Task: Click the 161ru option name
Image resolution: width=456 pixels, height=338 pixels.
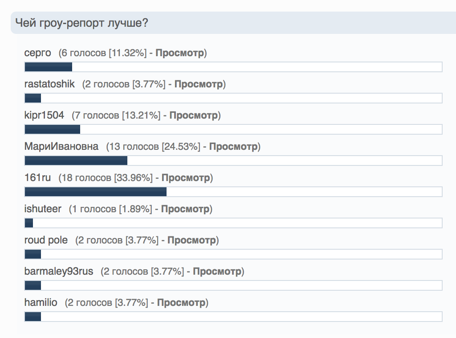Action: click(37, 177)
